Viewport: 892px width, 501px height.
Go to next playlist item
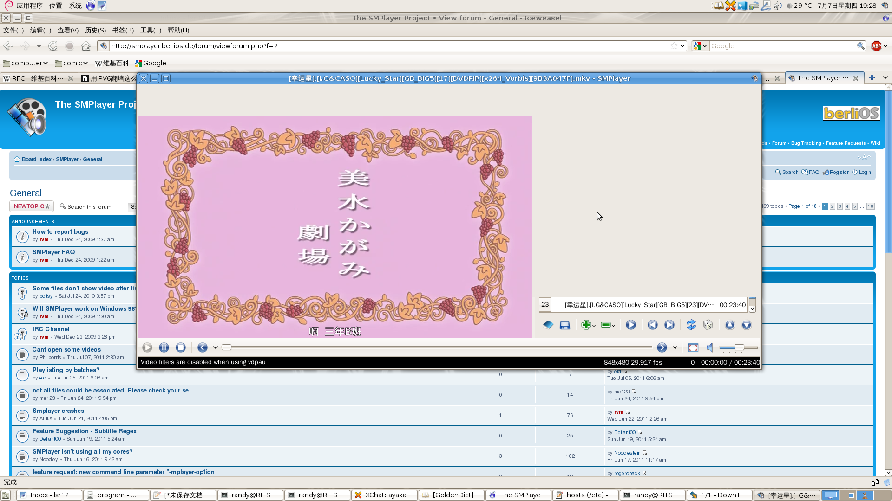[669, 325]
